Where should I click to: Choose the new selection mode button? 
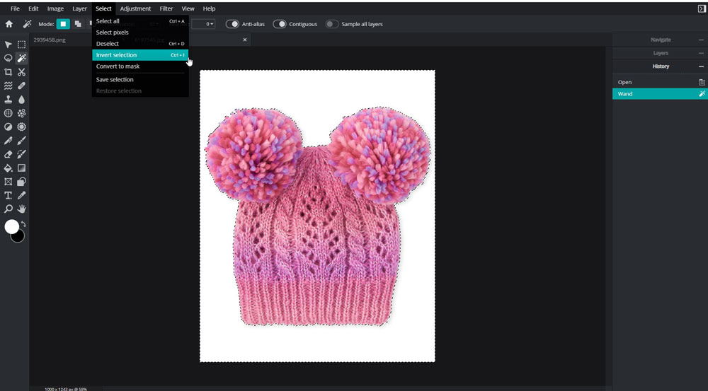click(x=63, y=24)
